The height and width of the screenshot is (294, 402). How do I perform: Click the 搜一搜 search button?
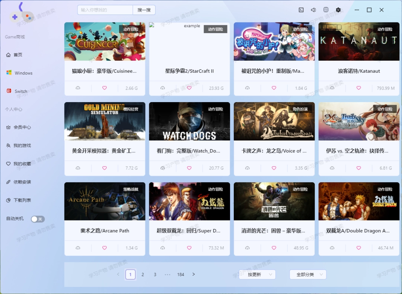pos(144,10)
